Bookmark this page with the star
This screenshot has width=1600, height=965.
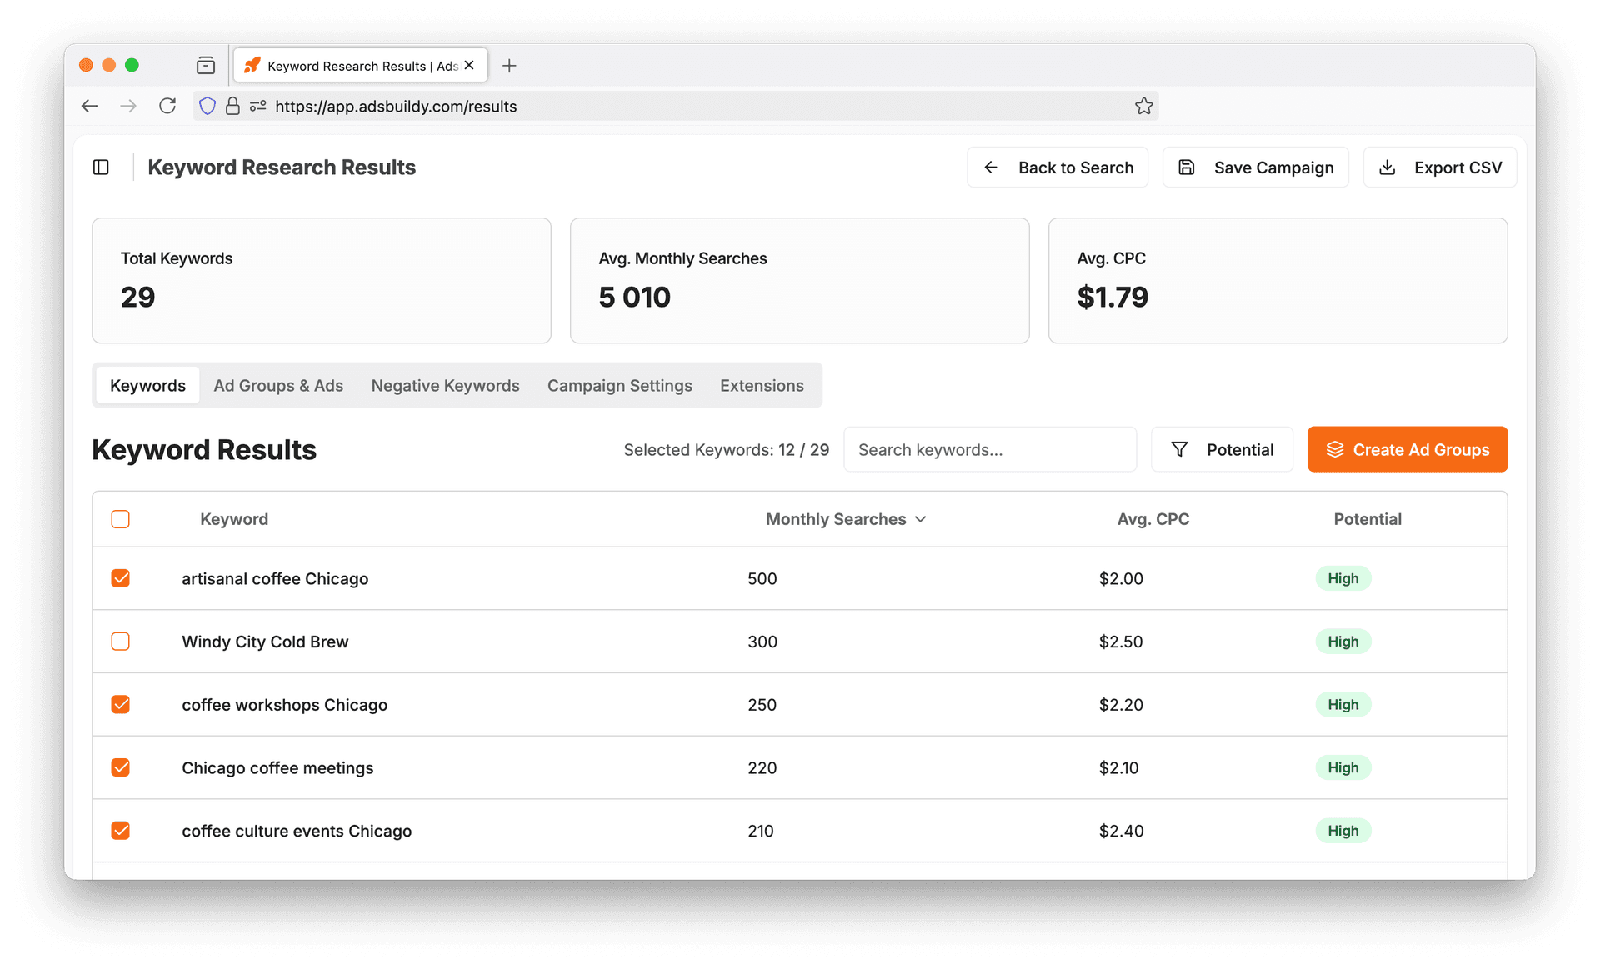point(1143,106)
